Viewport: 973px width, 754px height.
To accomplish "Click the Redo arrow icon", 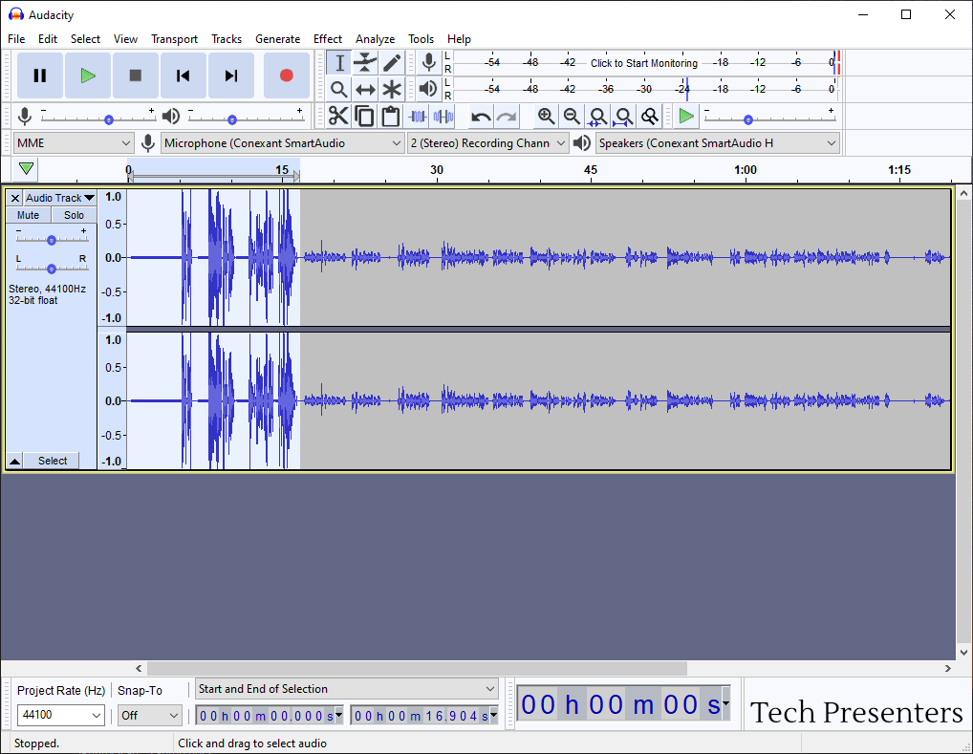I will (x=507, y=116).
